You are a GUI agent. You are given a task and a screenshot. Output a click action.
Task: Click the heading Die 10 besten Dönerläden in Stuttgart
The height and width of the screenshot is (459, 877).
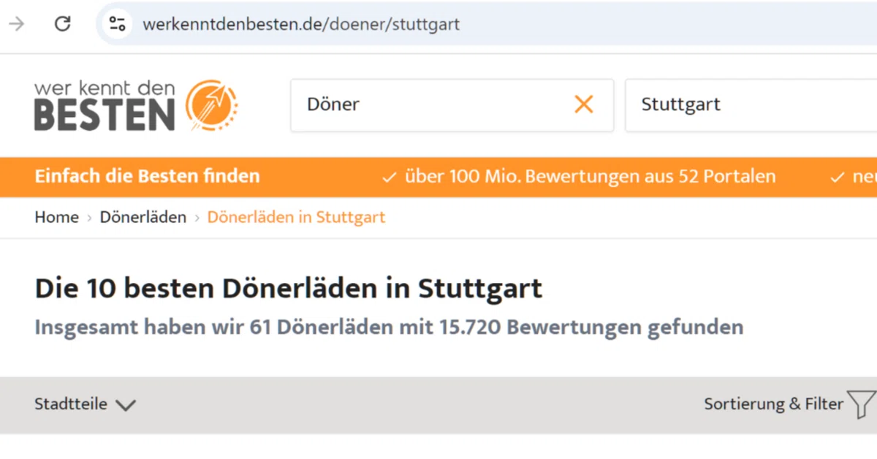pyautogui.click(x=289, y=289)
